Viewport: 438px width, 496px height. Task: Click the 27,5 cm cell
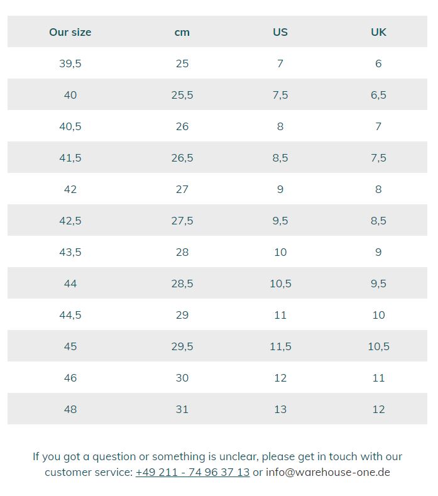[x=182, y=221]
